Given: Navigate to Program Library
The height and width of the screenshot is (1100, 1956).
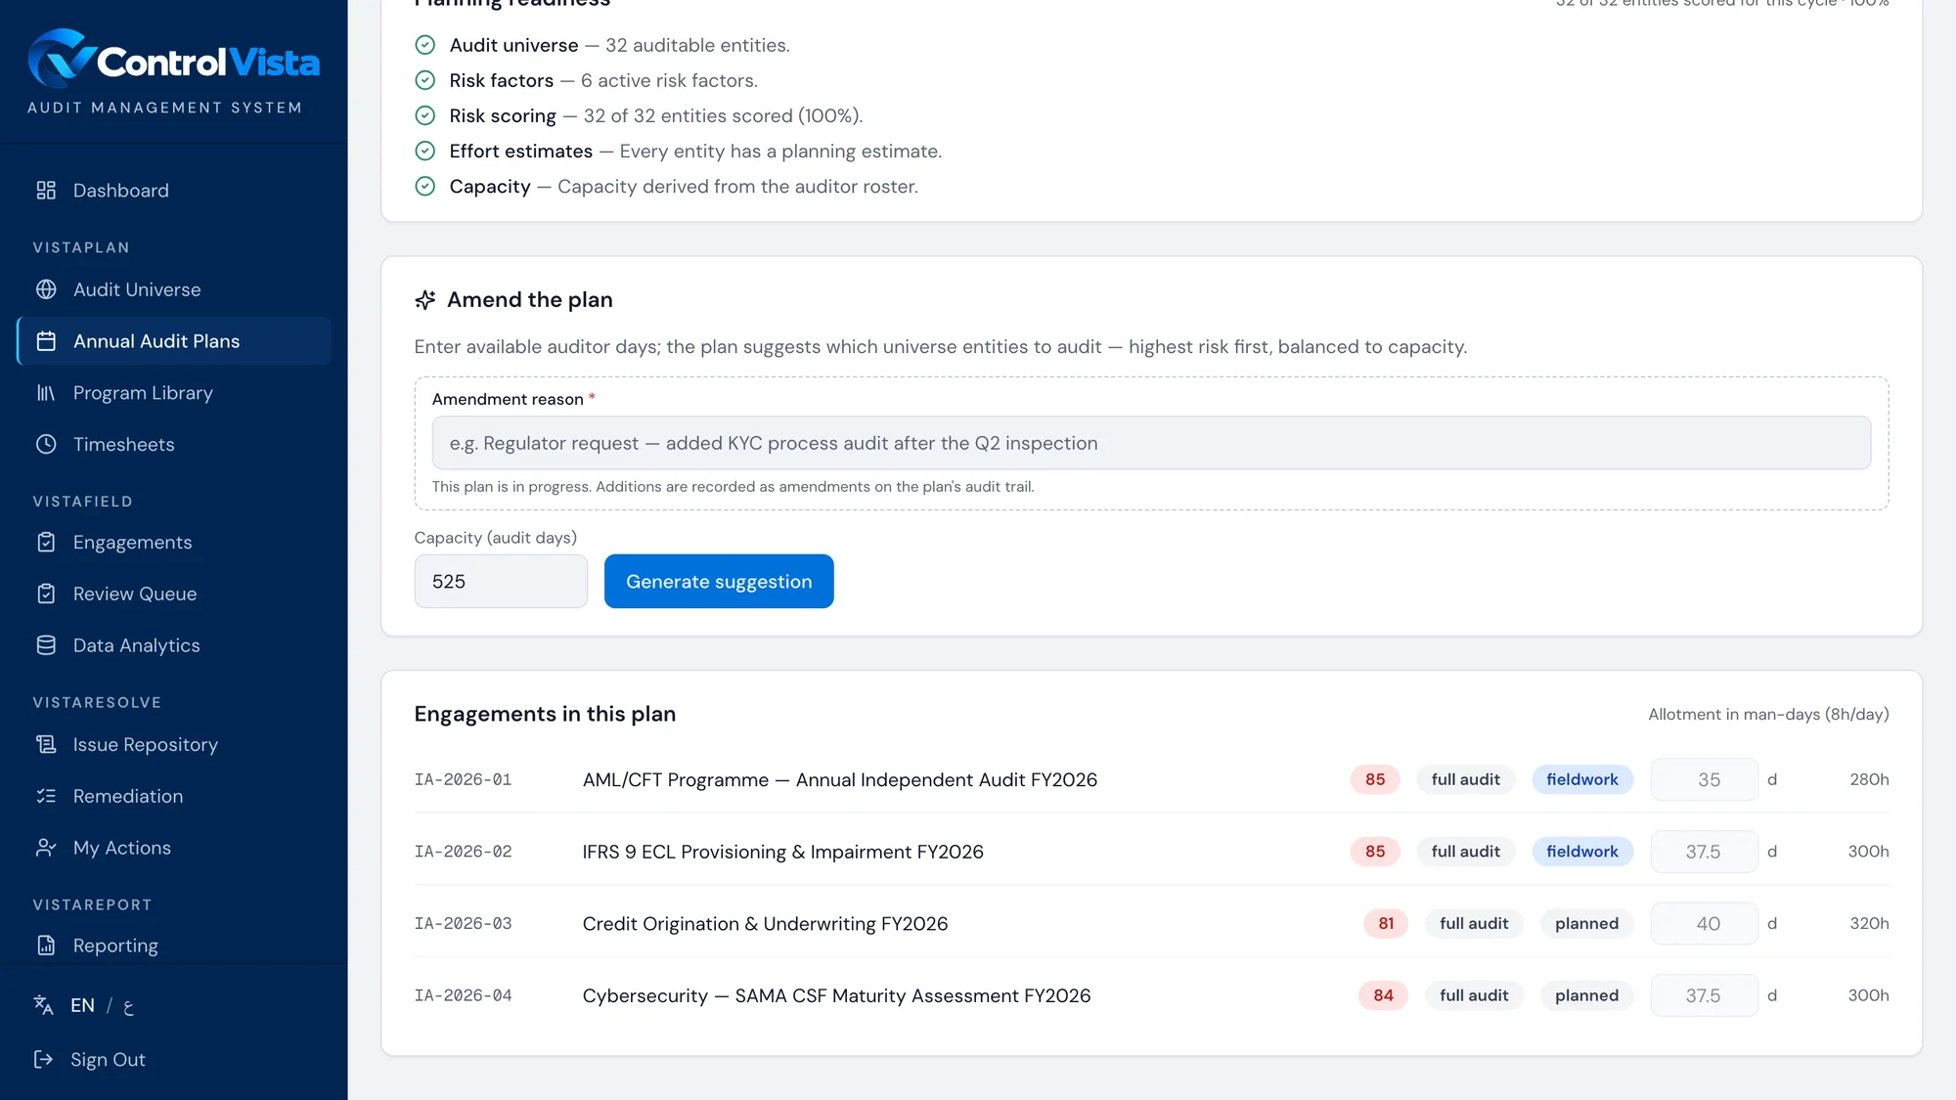Looking at the screenshot, I should [174, 393].
